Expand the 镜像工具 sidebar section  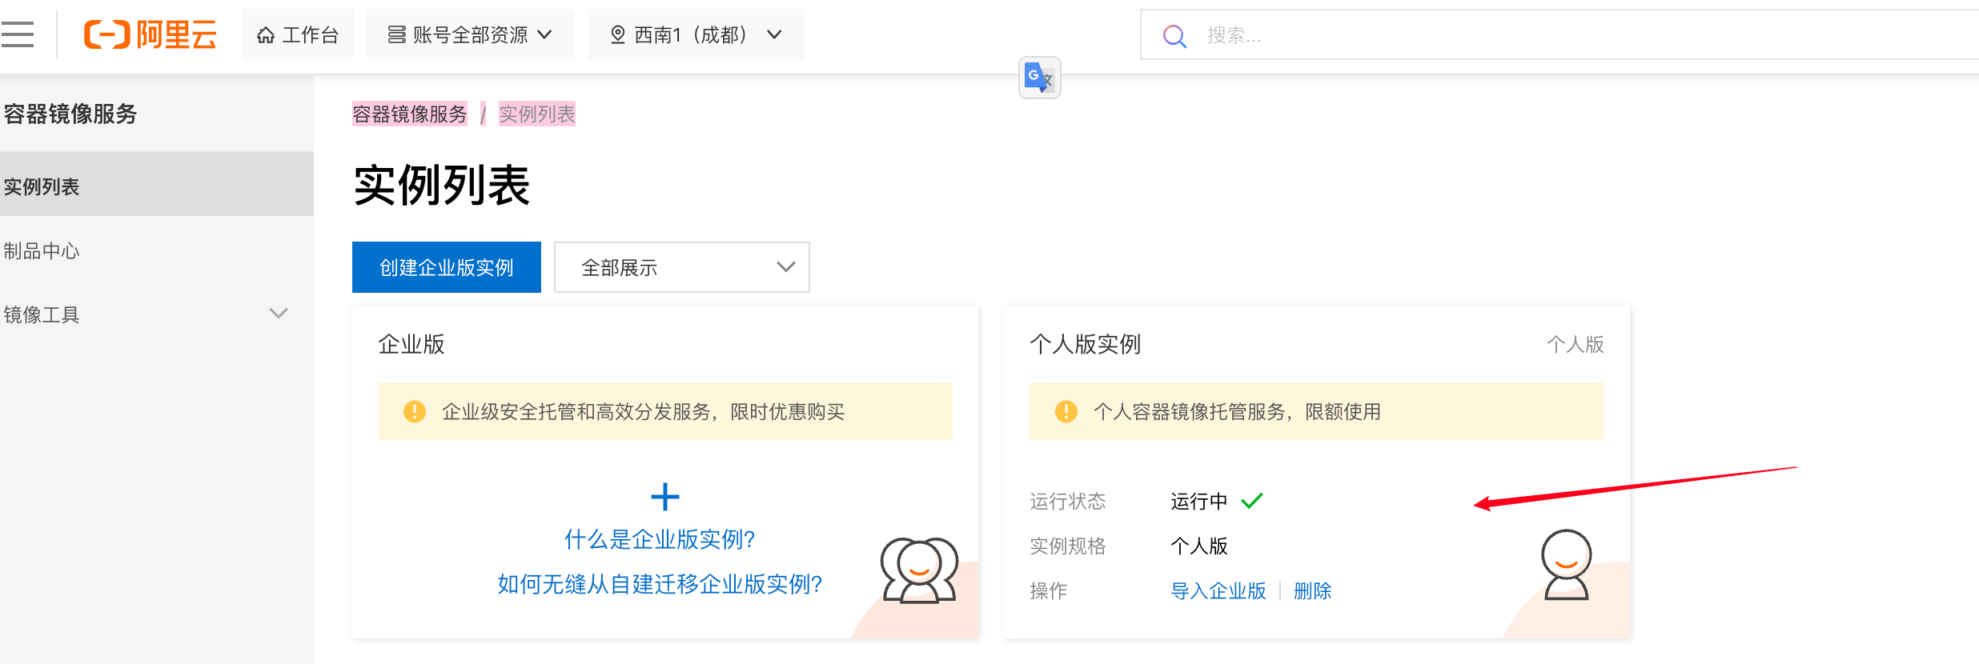(x=157, y=314)
